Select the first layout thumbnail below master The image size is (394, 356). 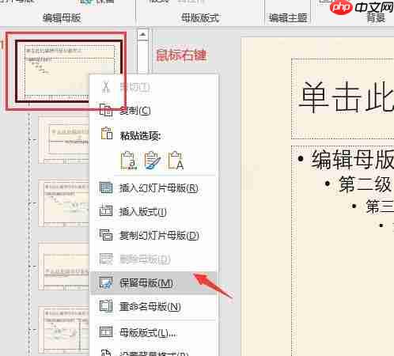(63, 140)
